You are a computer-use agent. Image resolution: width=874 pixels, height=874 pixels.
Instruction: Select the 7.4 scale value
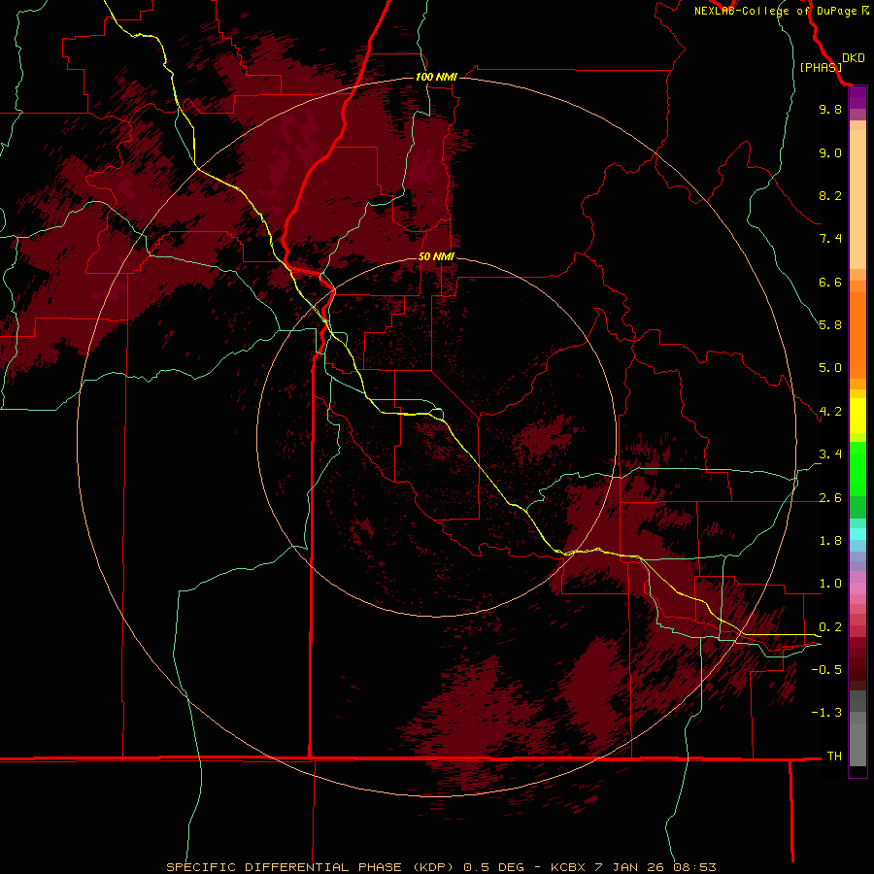(x=830, y=239)
